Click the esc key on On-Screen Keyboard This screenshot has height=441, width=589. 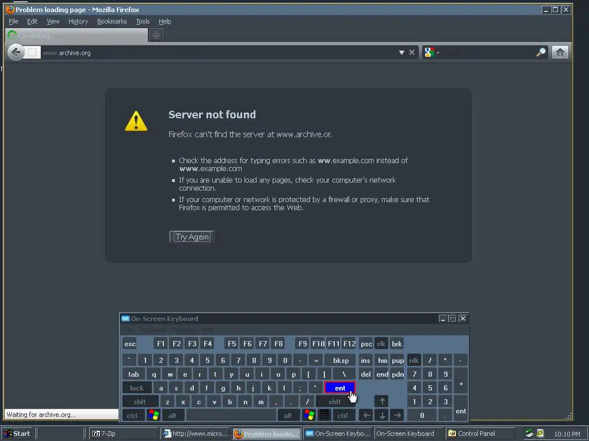[x=130, y=343]
